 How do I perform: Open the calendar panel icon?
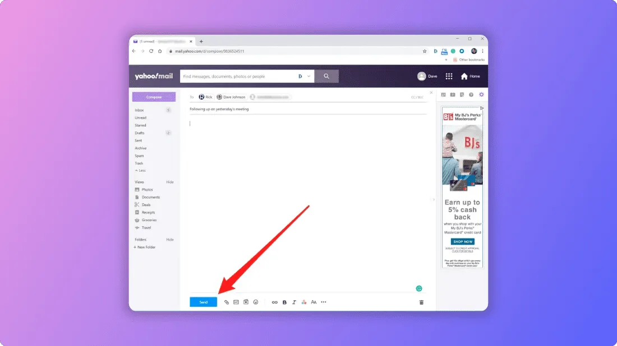[x=453, y=95]
